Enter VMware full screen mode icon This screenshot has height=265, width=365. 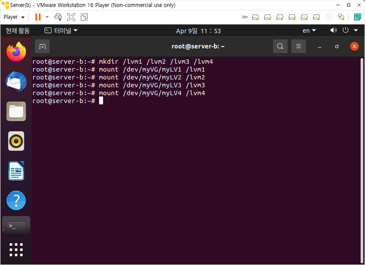(x=71, y=17)
